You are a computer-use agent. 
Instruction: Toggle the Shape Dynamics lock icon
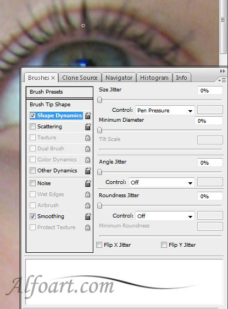pyautogui.click(x=88, y=116)
